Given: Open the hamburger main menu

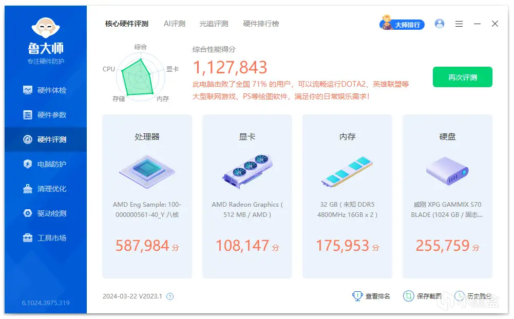Looking at the screenshot, I should (x=459, y=24).
